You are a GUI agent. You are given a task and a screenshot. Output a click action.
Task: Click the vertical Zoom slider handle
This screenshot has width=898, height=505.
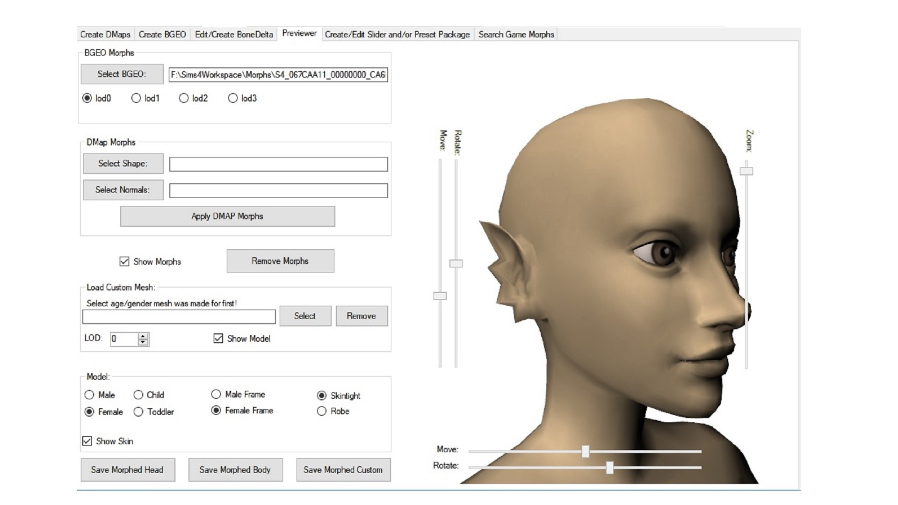coord(746,171)
